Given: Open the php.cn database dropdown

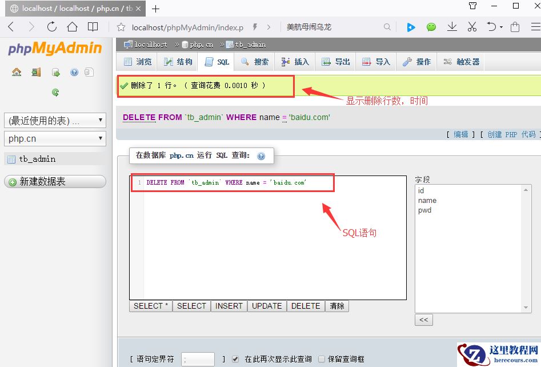Looking at the screenshot, I should (x=55, y=138).
